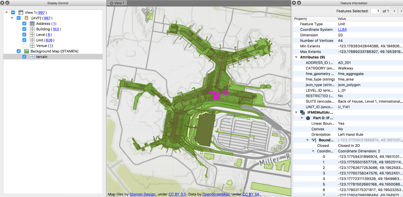Image resolution: width=403 pixels, height=197 pixels.
Task: Switch to the View 1 tab
Action: 119,3
